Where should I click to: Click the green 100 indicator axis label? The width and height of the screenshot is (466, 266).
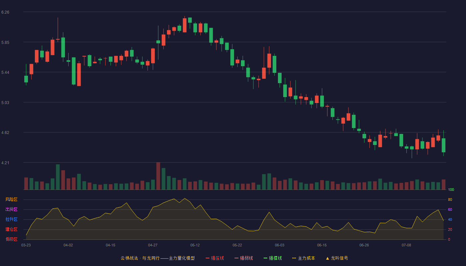[451, 190]
